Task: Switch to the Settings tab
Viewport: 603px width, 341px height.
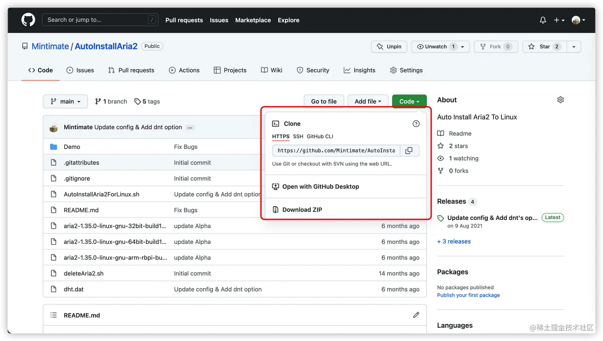Action: pos(406,70)
